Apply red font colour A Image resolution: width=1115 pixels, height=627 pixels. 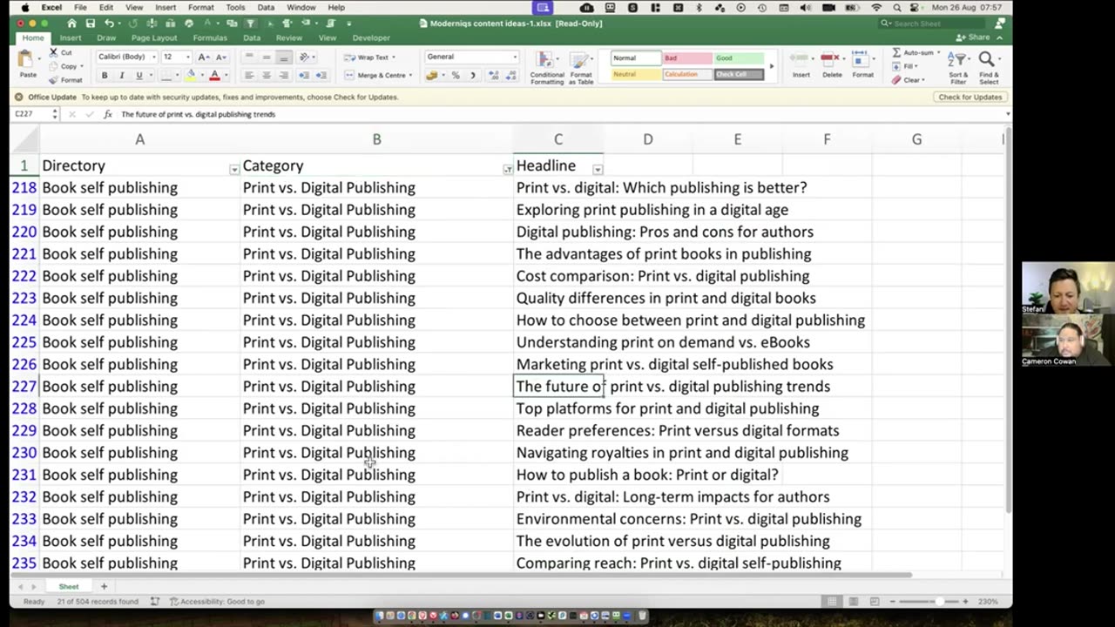pos(214,76)
